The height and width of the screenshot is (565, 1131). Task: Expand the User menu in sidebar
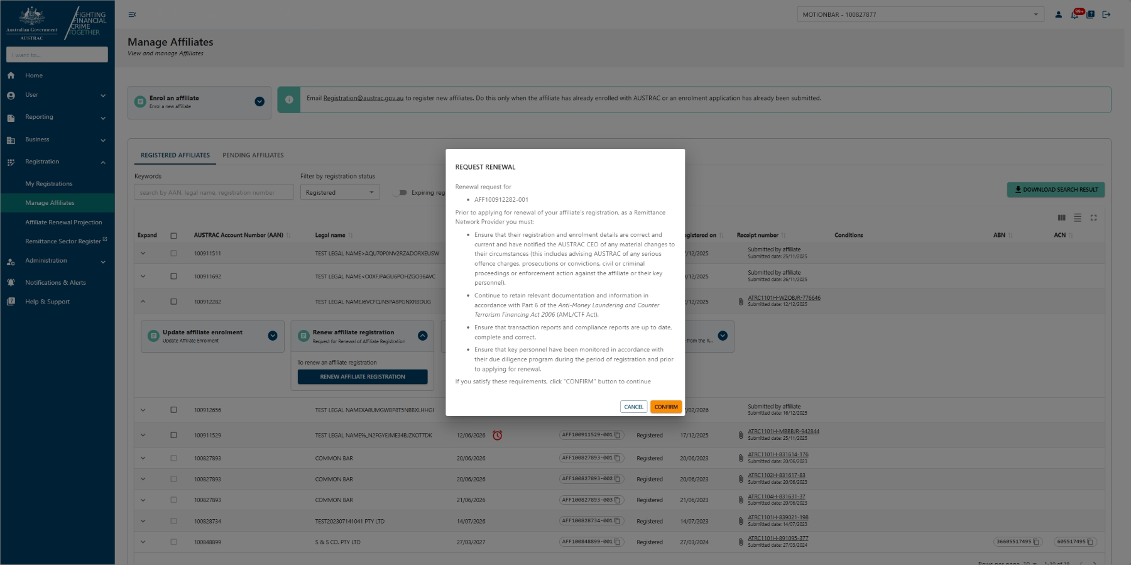pyautogui.click(x=57, y=96)
